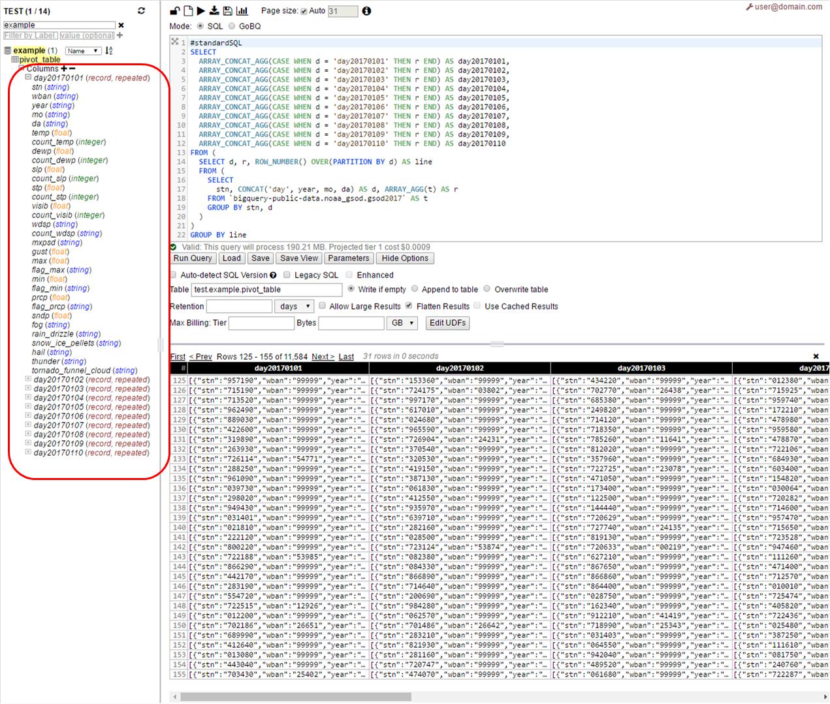Select SQL mode
Viewport: 830px width, 704px height.
pyautogui.click(x=200, y=26)
